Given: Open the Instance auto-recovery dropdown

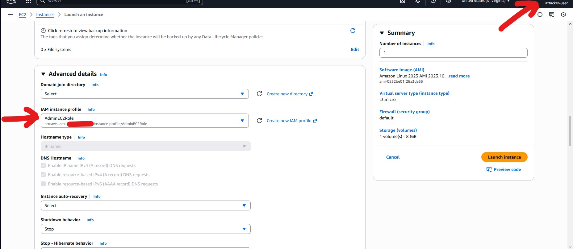Looking at the screenshot, I should point(145,205).
